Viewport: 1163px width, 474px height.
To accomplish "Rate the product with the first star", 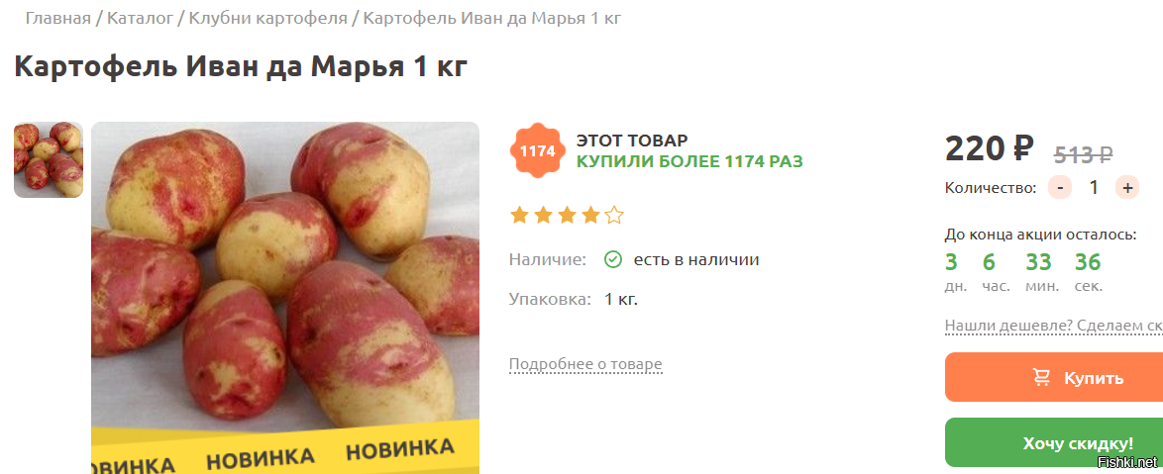I will point(519,216).
